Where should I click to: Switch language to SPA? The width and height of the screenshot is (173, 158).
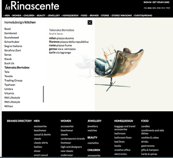tap(154, 8)
